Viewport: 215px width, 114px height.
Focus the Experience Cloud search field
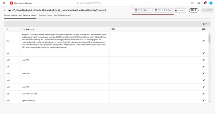point(91,3)
